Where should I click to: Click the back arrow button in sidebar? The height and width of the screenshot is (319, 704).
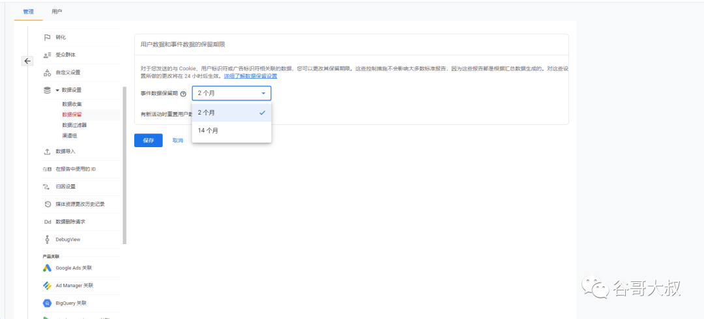[x=28, y=61]
